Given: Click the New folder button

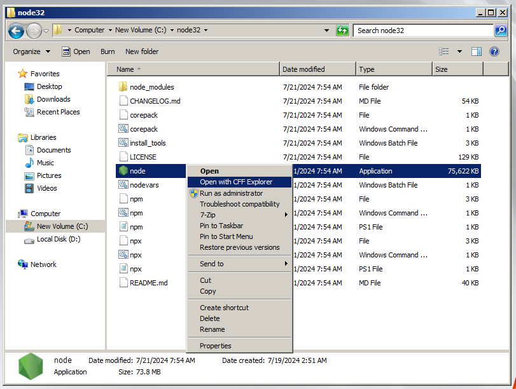Looking at the screenshot, I should coord(142,51).
